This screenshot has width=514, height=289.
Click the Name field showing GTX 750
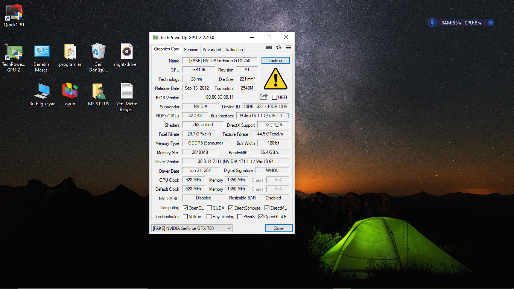point(220,61)
